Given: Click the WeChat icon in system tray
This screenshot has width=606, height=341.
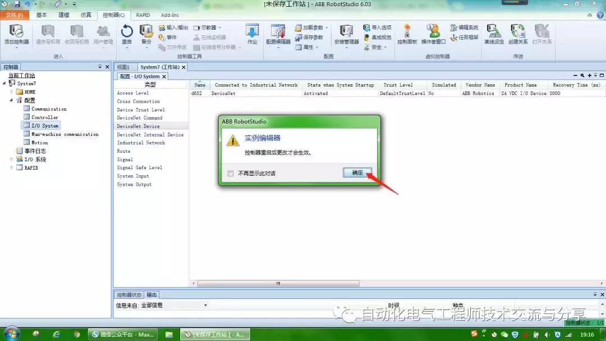Looking at the screenshot, I should tap(504, 334).
